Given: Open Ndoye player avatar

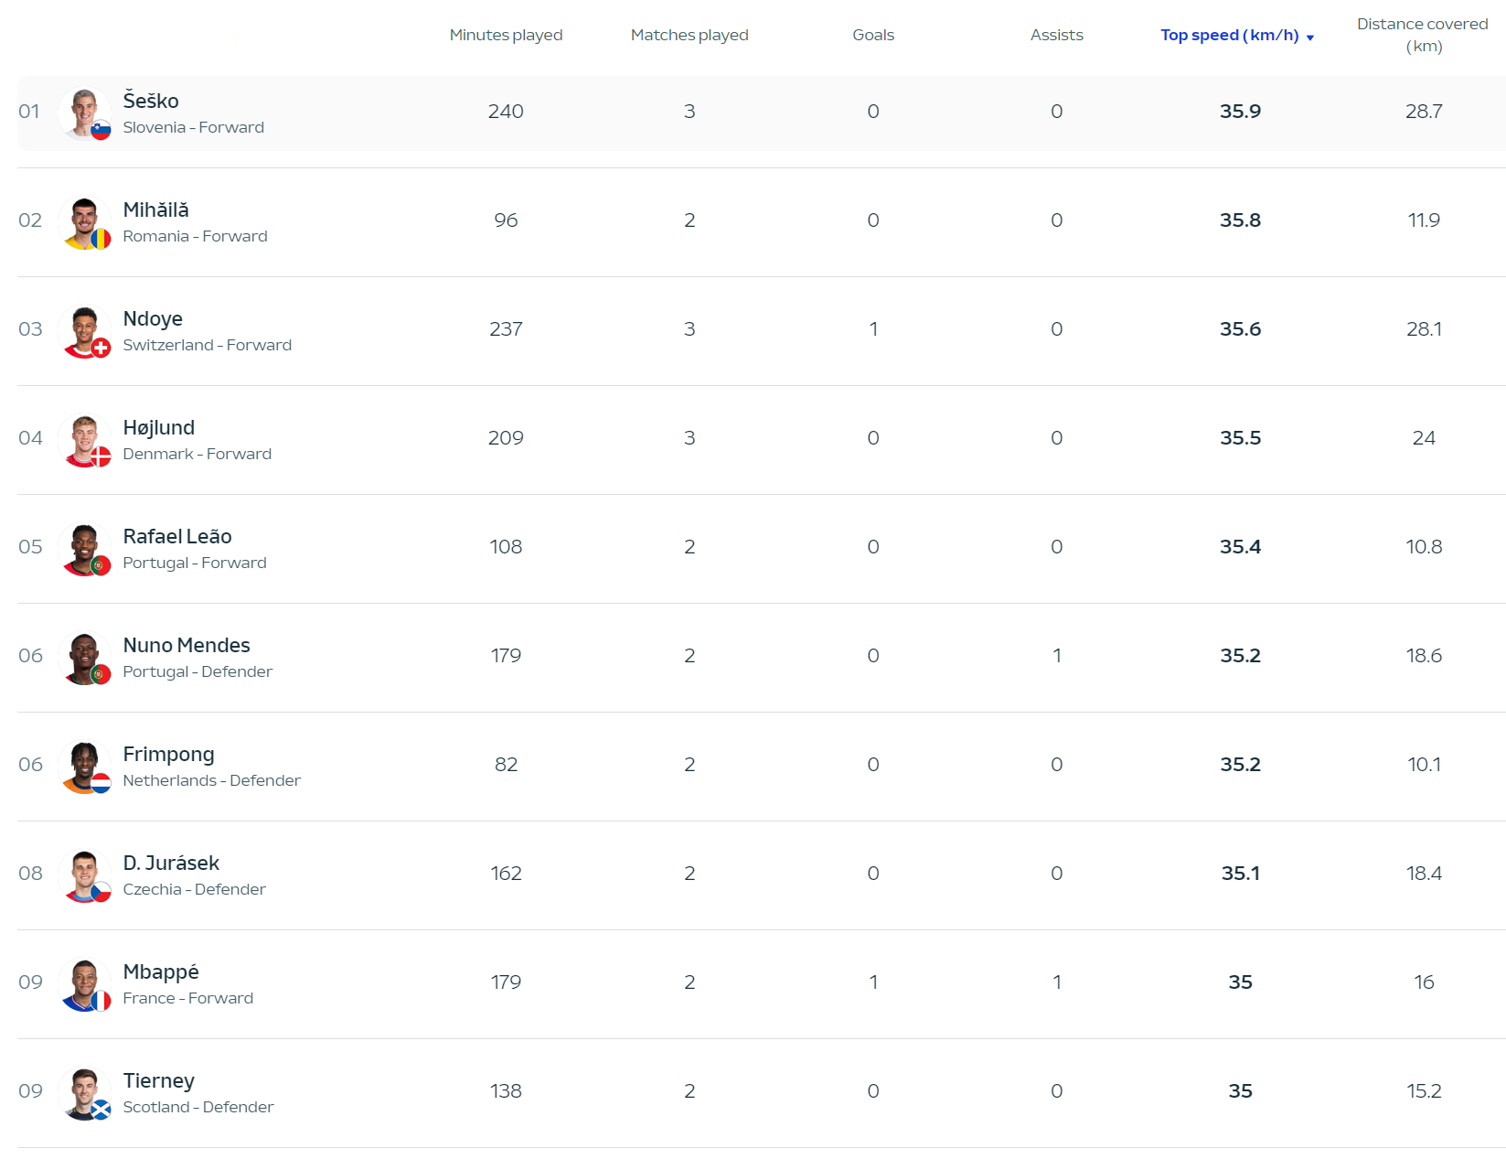Looking at the screenshot, I should [x=84, y=330].
